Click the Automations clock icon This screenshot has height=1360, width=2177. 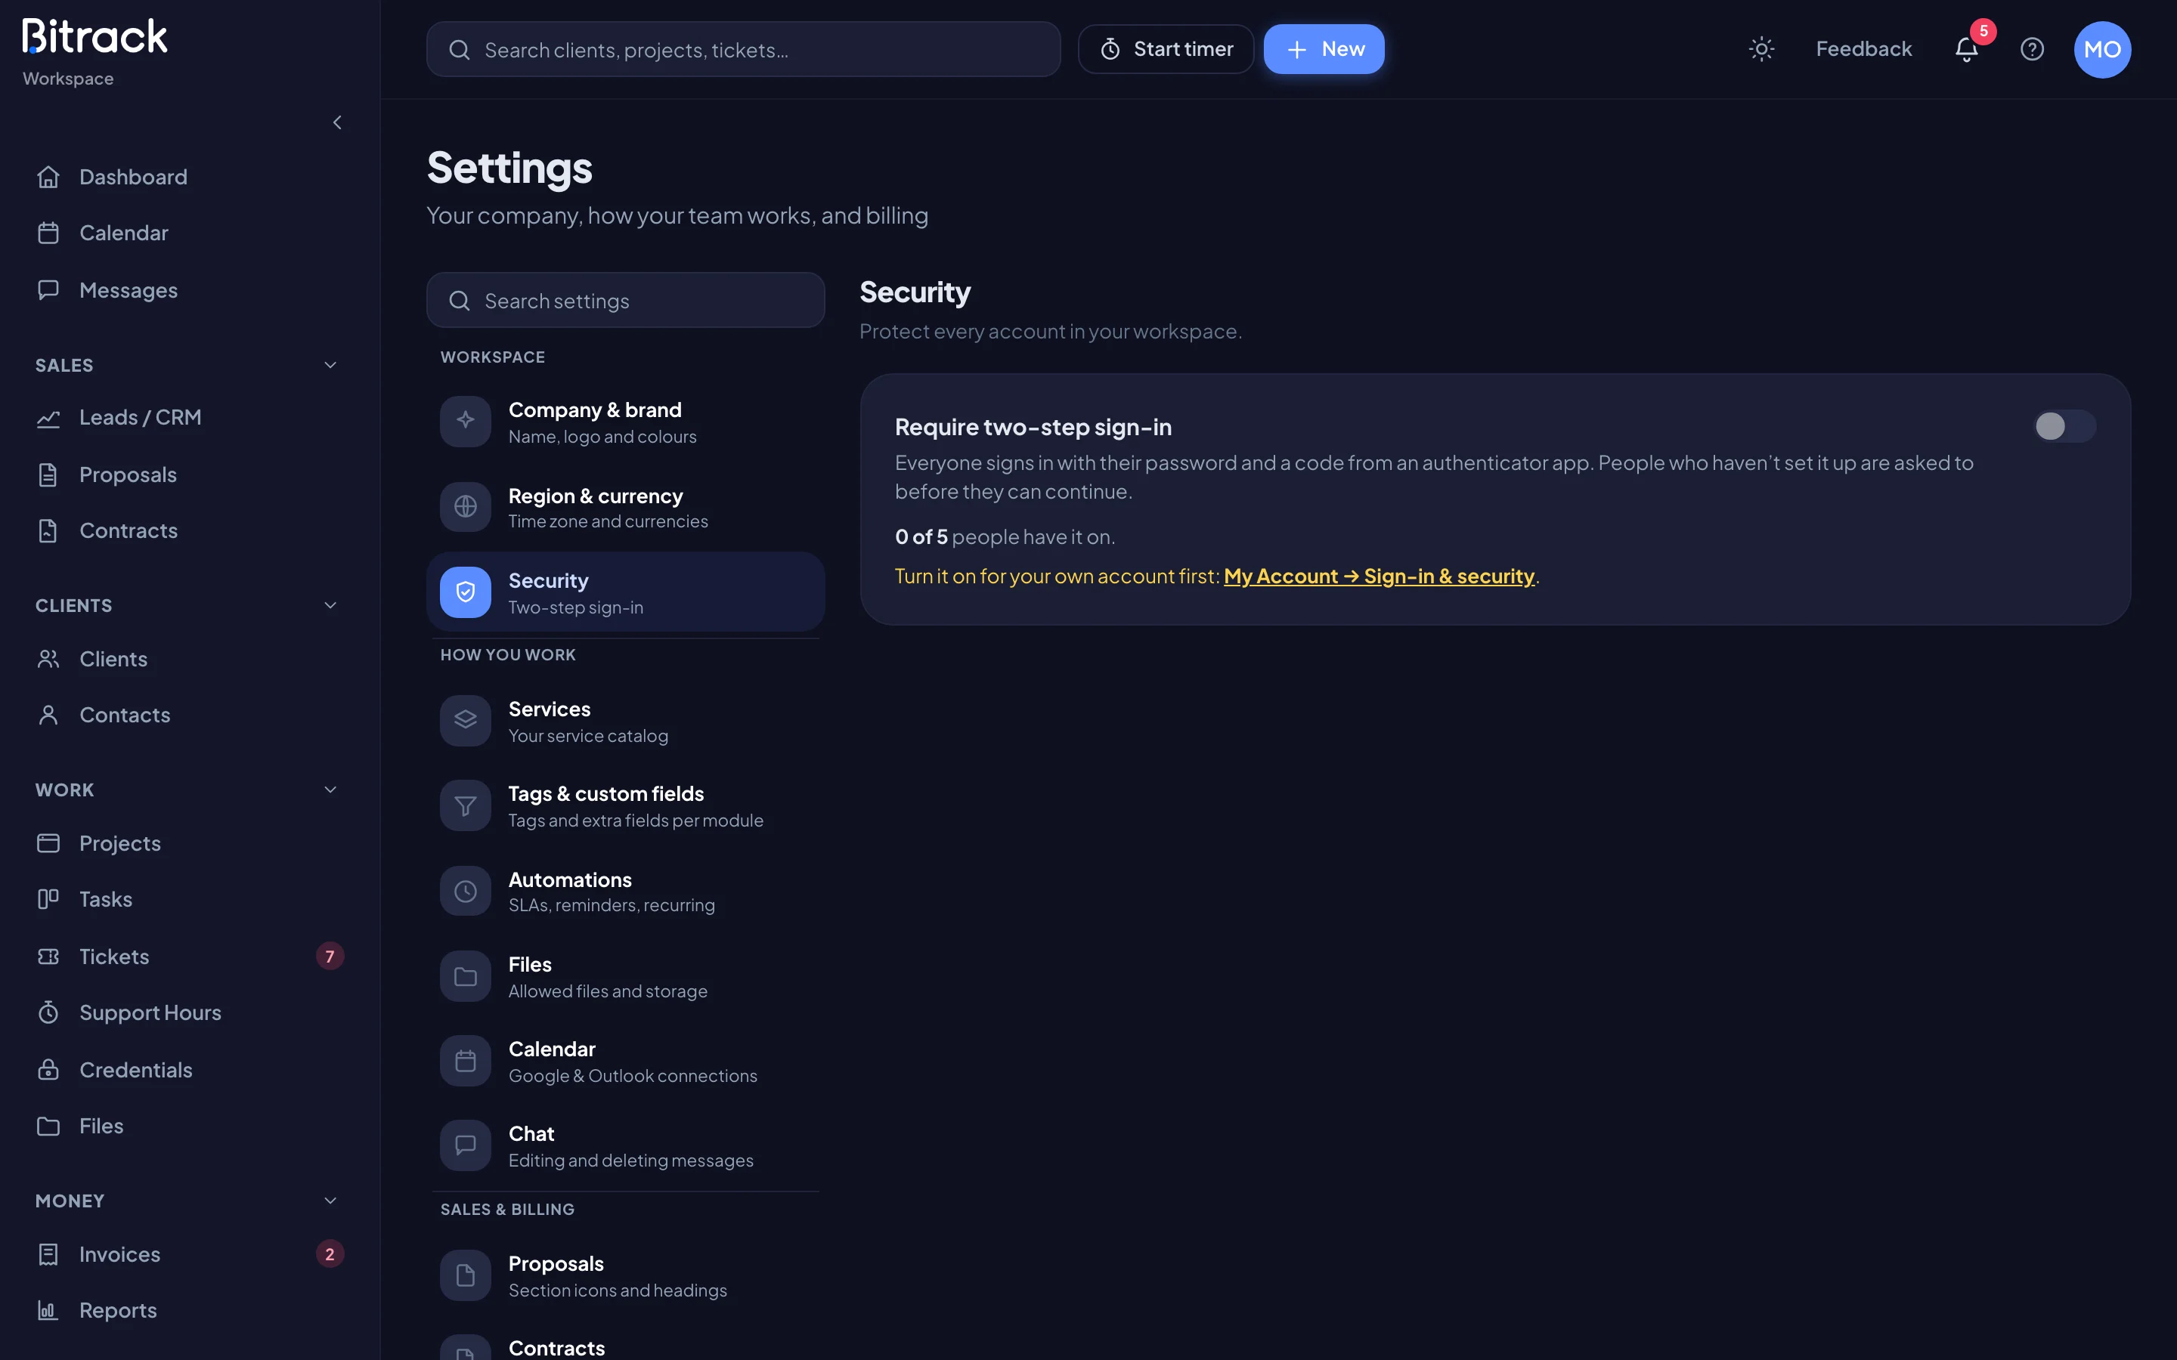465,891
